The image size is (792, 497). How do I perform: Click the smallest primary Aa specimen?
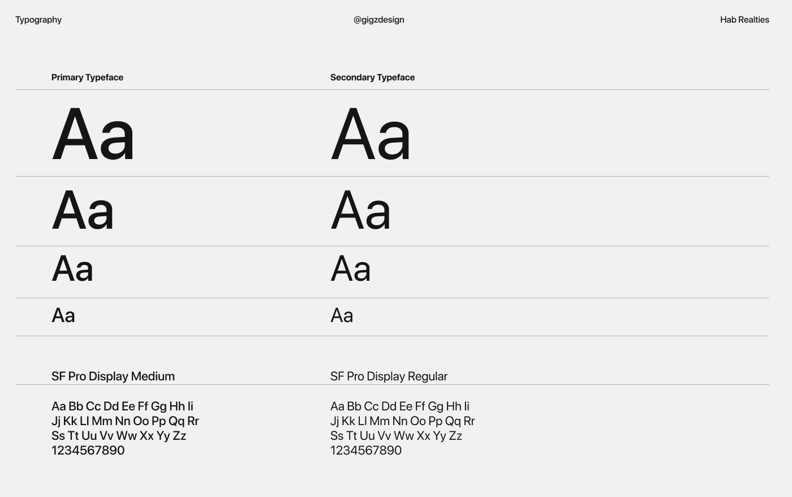63,315
